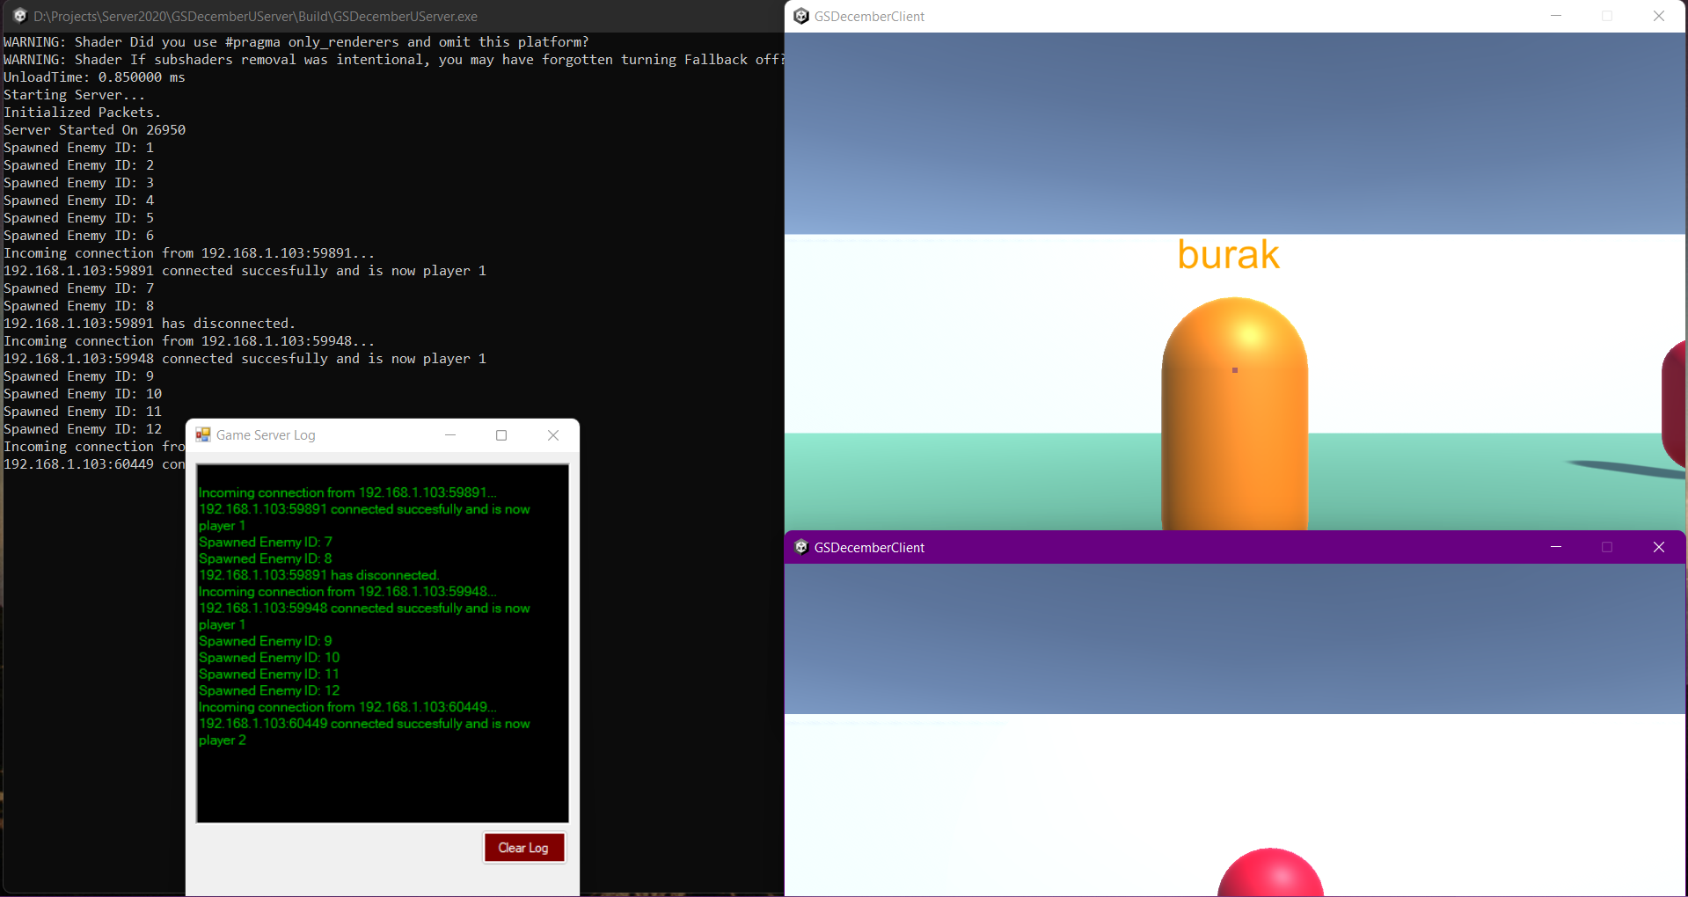Click '192.168.1.103:59891 has disconnected.' in console
1688x897 pixels.
[x=150, y=324]
